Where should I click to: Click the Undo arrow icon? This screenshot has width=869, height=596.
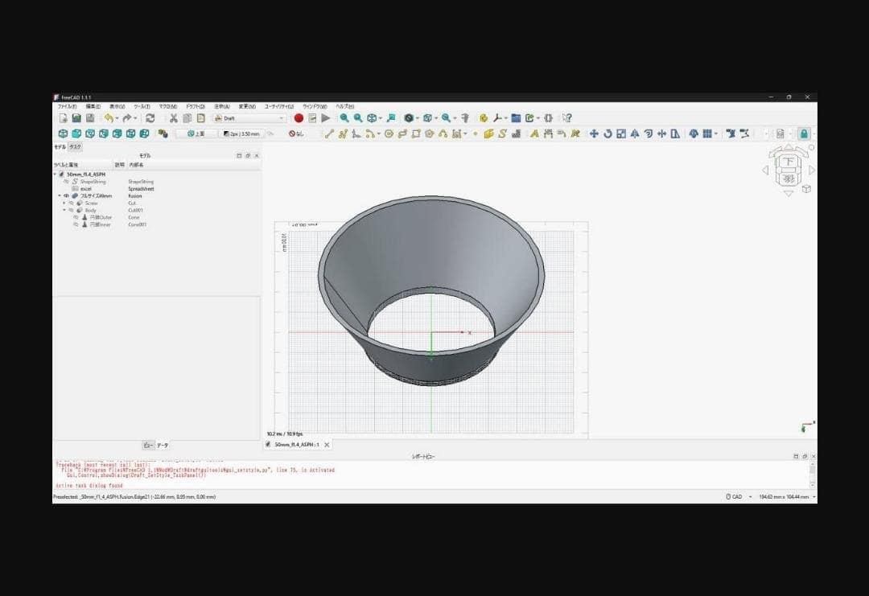pos(109,118)
